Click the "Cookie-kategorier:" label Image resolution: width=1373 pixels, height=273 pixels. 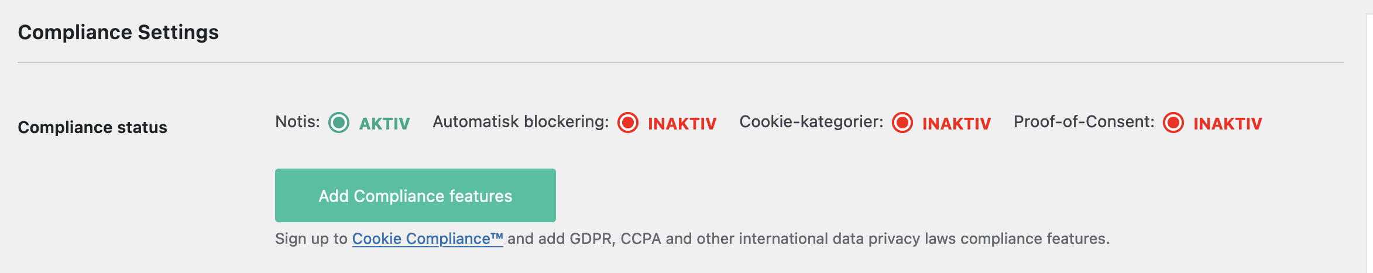811,122
